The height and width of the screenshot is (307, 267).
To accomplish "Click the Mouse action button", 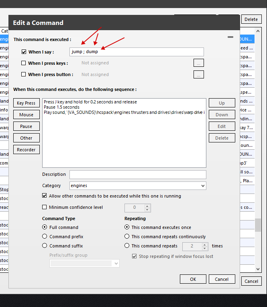I will click(x=26, y=115).
